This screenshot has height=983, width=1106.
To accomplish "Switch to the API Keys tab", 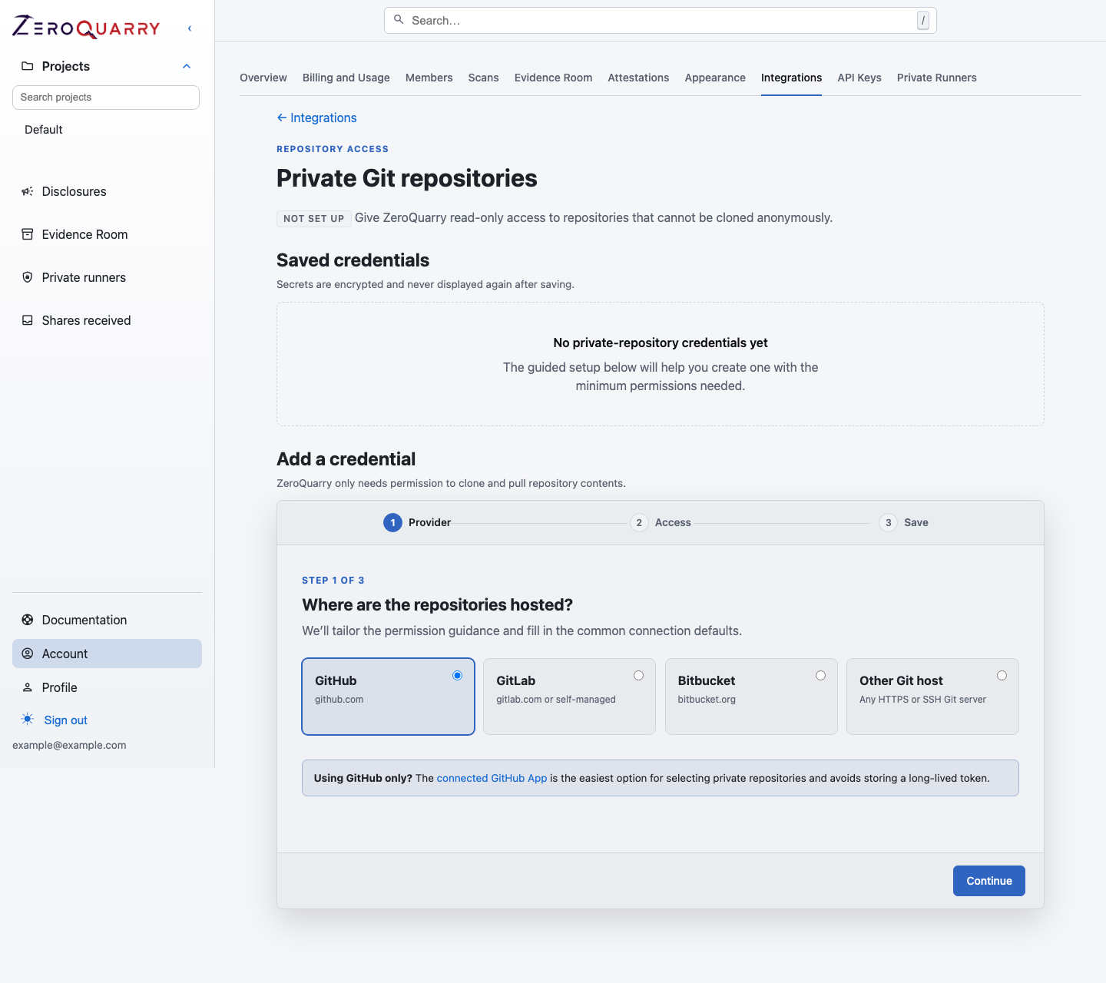I will [859, 78].
